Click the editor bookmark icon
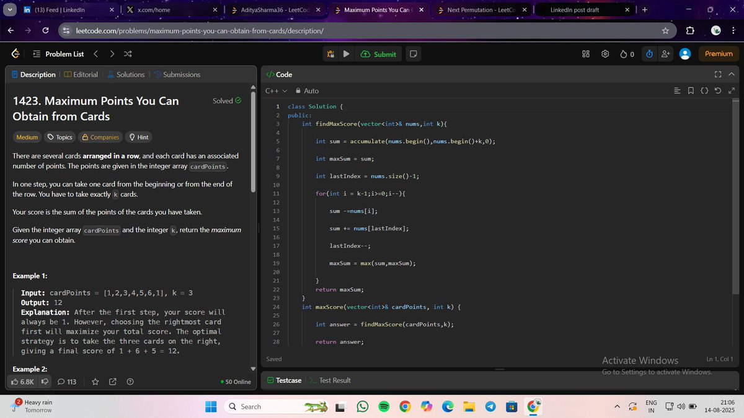The height and width of the screenshot is (418, 744). [x=691, y=91]
